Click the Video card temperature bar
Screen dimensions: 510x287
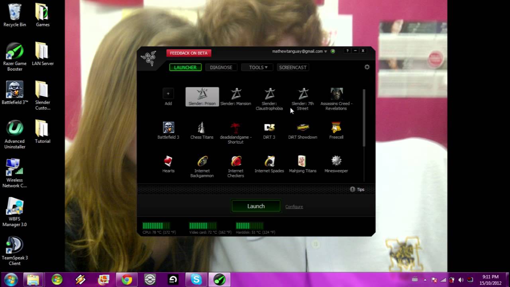(x=203, y=226)
